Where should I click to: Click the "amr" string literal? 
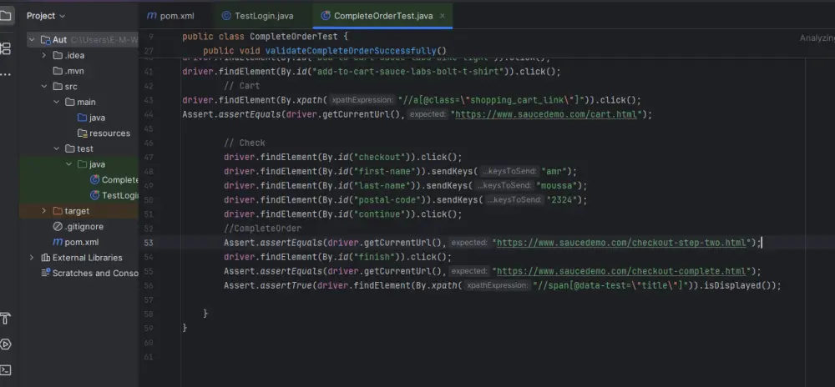click(554, 171)
